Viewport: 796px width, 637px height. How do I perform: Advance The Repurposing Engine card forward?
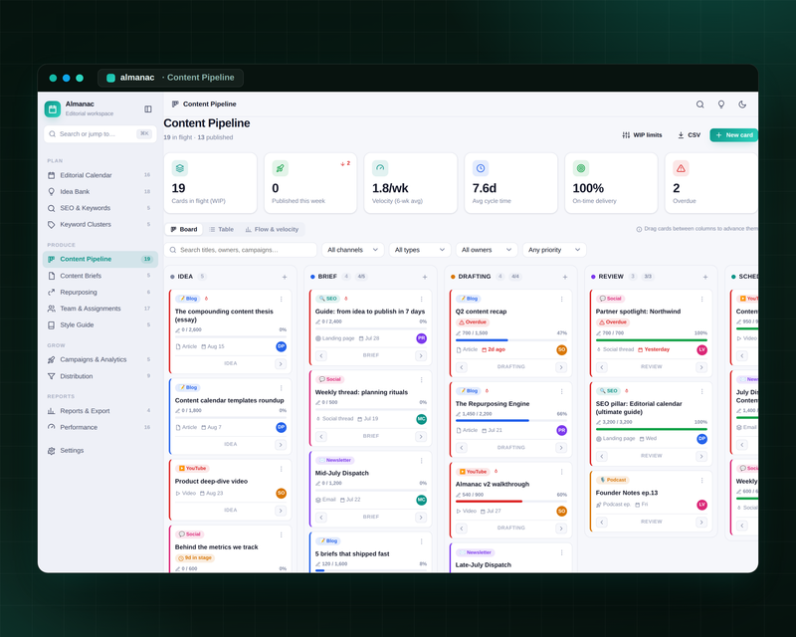(561, 448)
